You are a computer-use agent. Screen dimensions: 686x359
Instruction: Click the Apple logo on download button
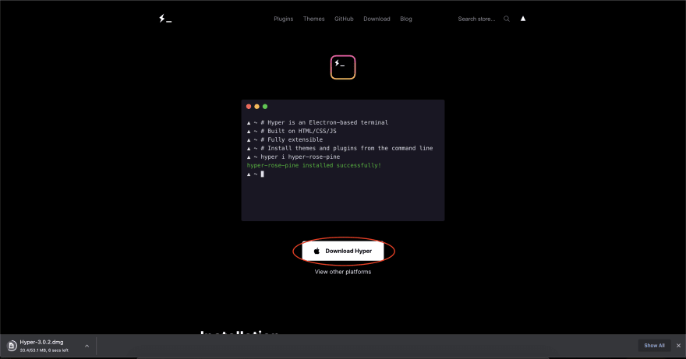click(x=316, y=251)
